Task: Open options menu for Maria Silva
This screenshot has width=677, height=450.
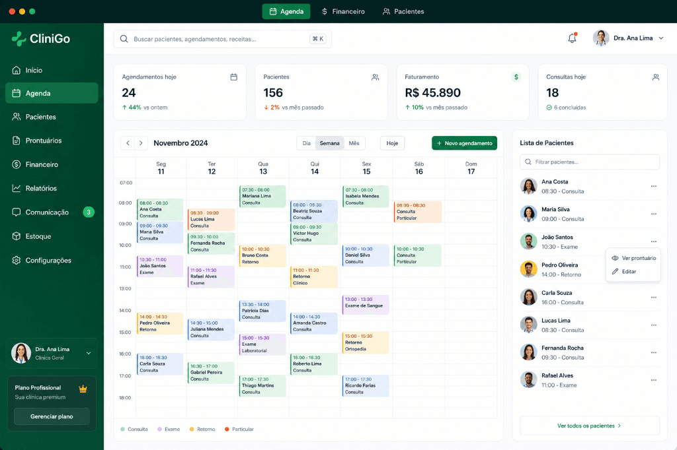Action: [654, 214]
